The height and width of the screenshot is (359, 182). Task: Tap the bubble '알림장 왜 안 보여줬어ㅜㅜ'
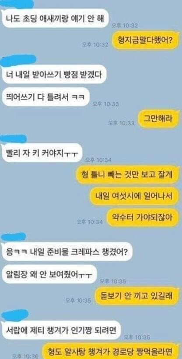49,274
